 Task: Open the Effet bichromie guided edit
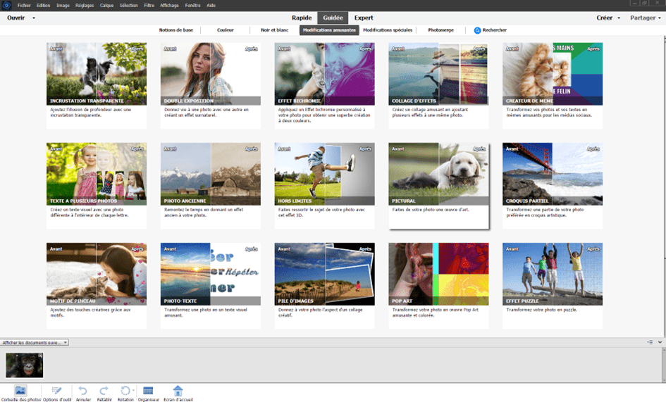(324, 85)
